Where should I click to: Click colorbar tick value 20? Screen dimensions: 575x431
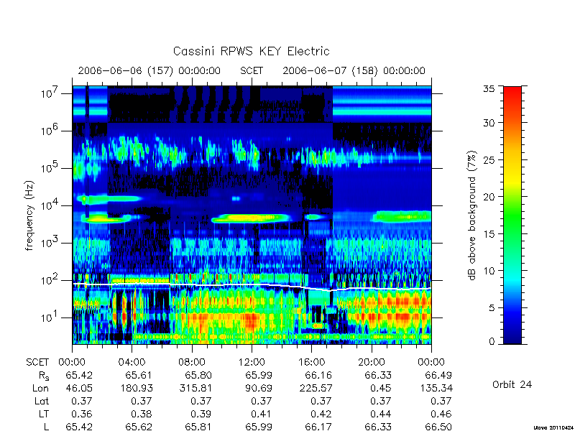tap(489, 197)
